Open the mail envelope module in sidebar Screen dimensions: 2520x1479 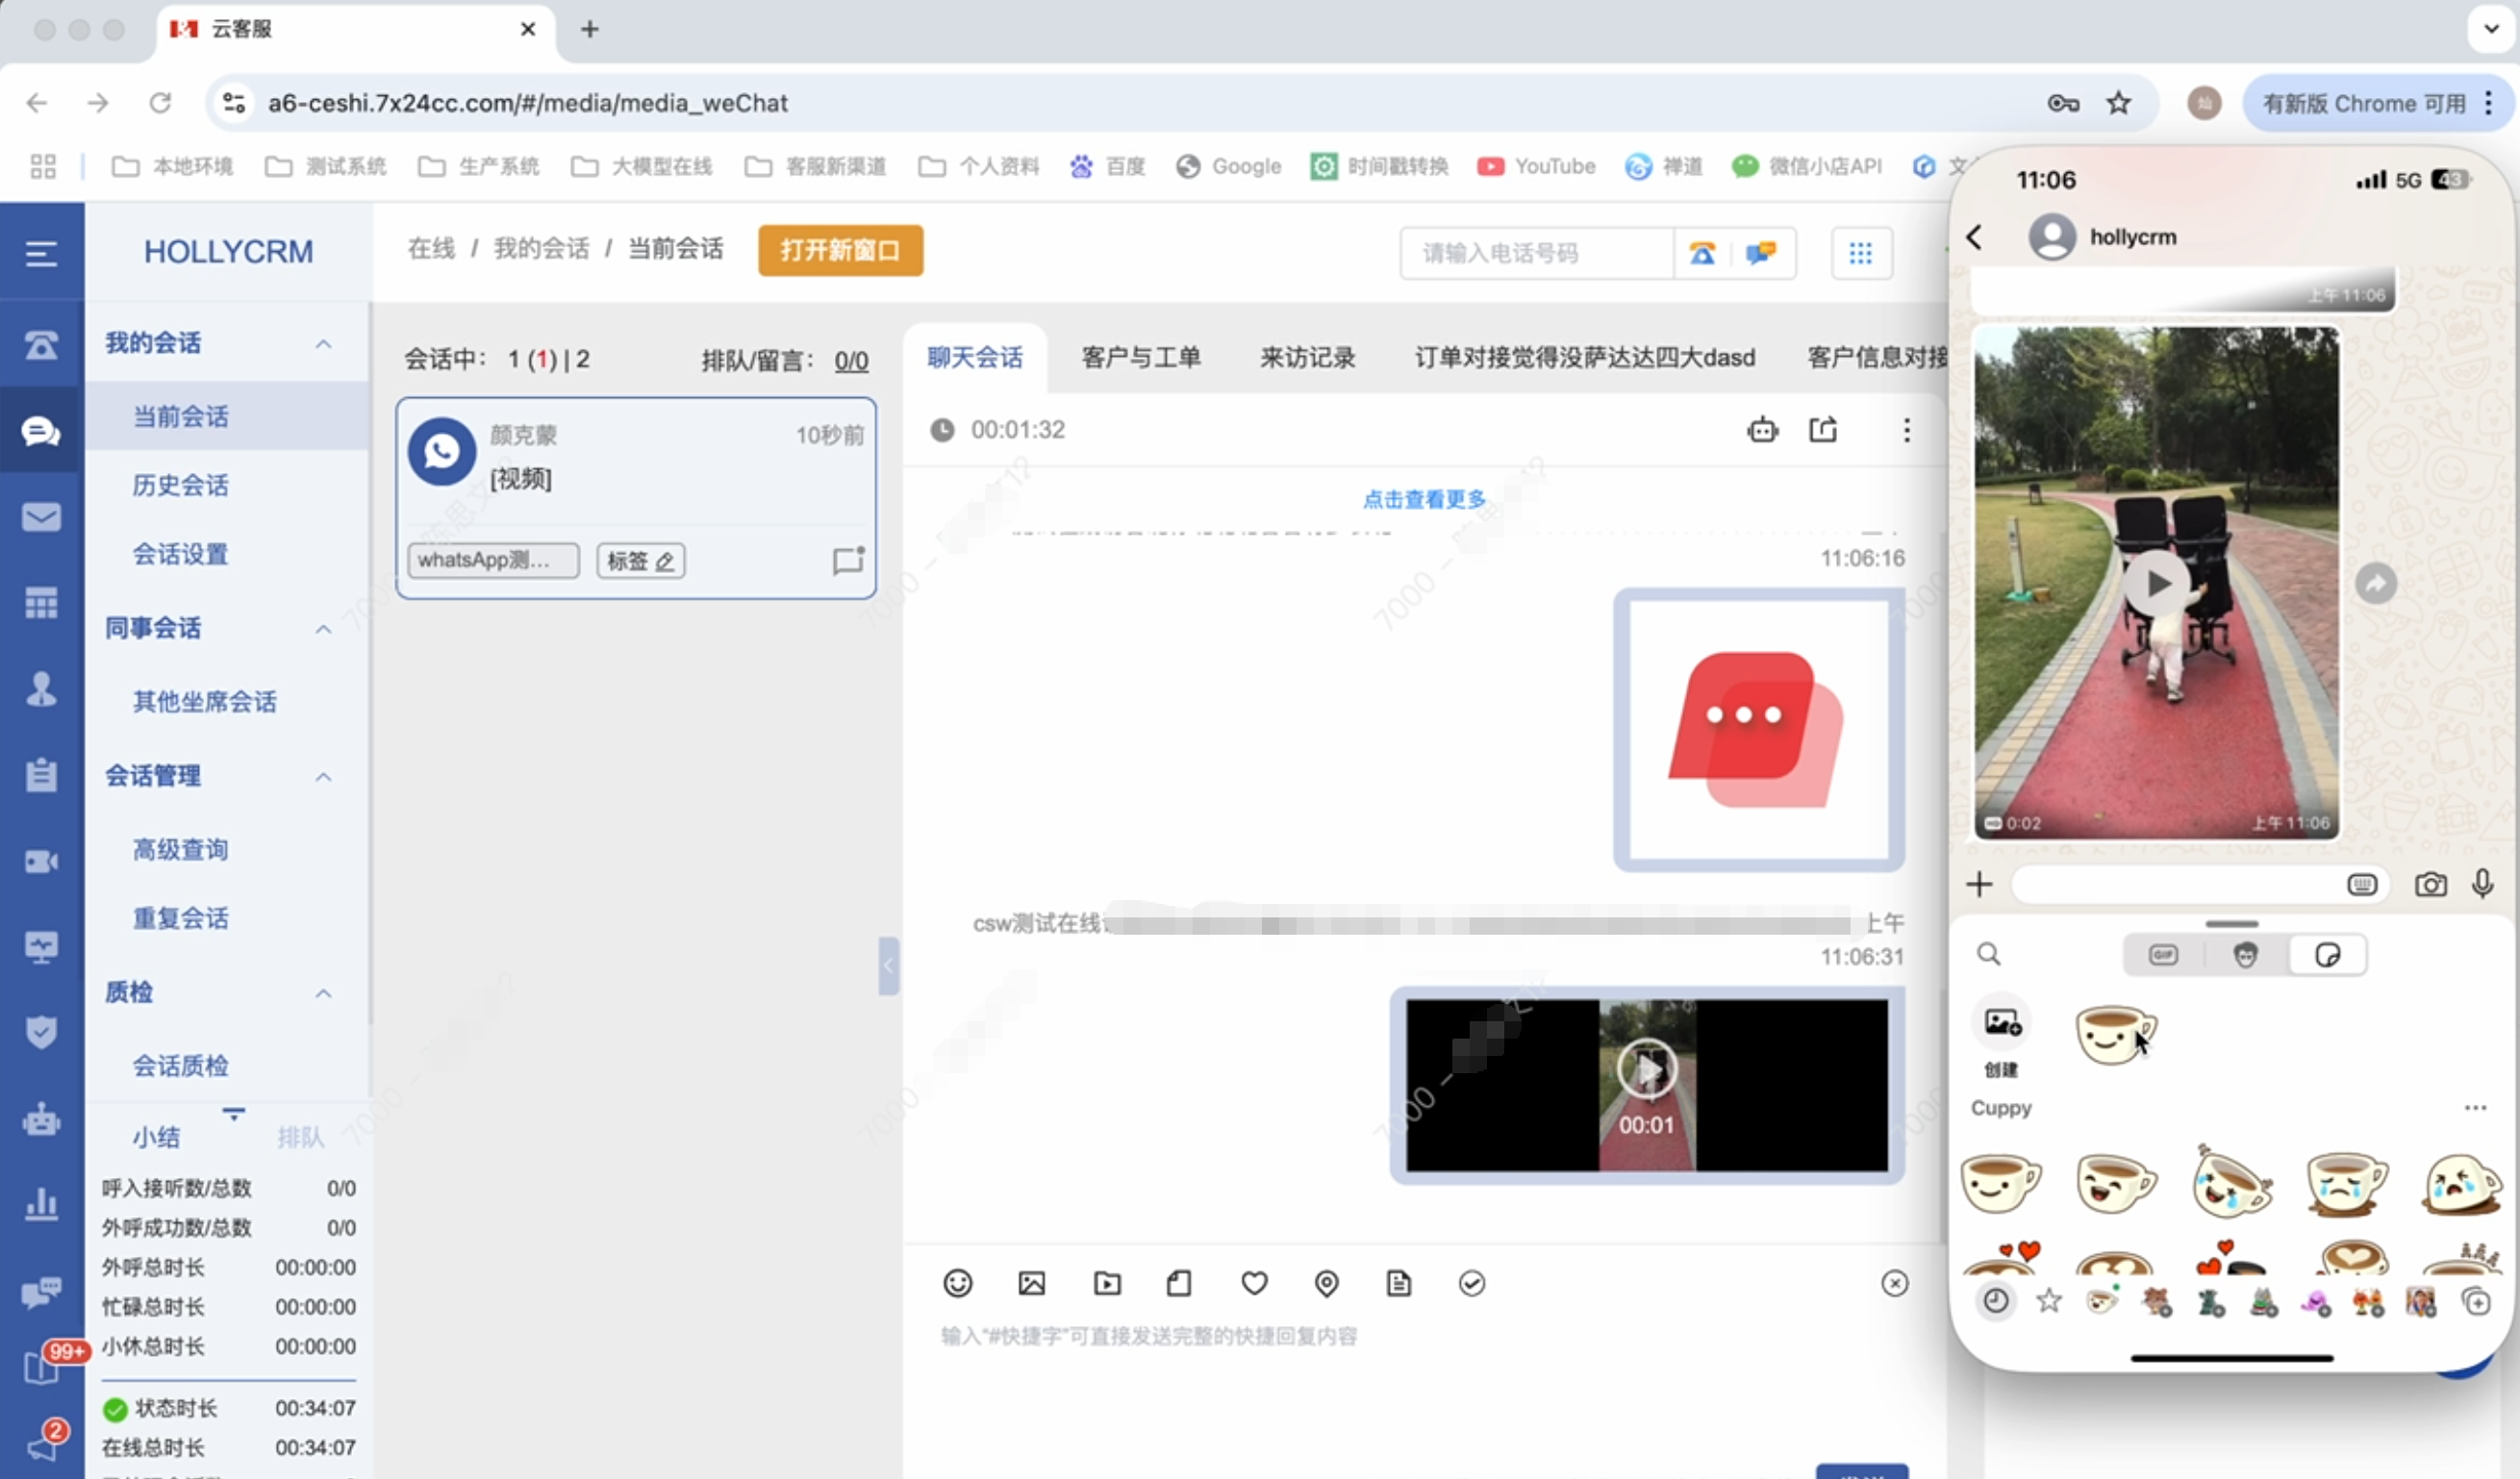41,517
